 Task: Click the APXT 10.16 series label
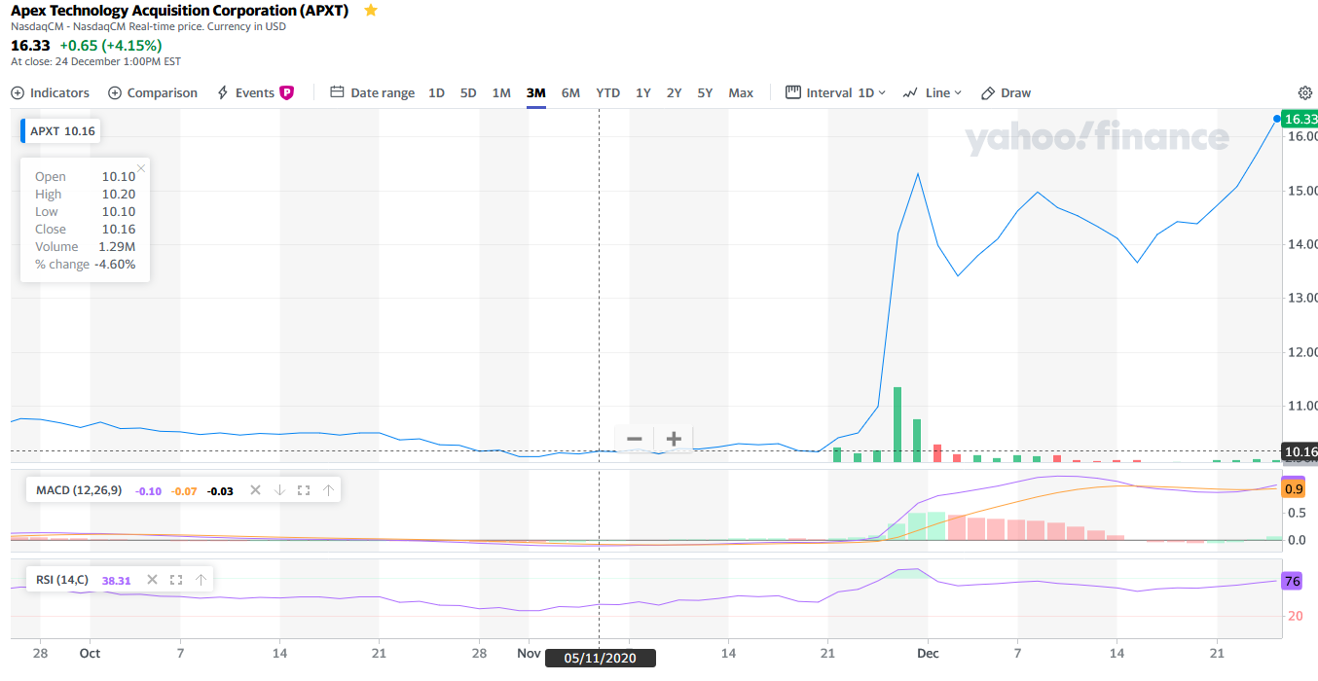[62, 131]
